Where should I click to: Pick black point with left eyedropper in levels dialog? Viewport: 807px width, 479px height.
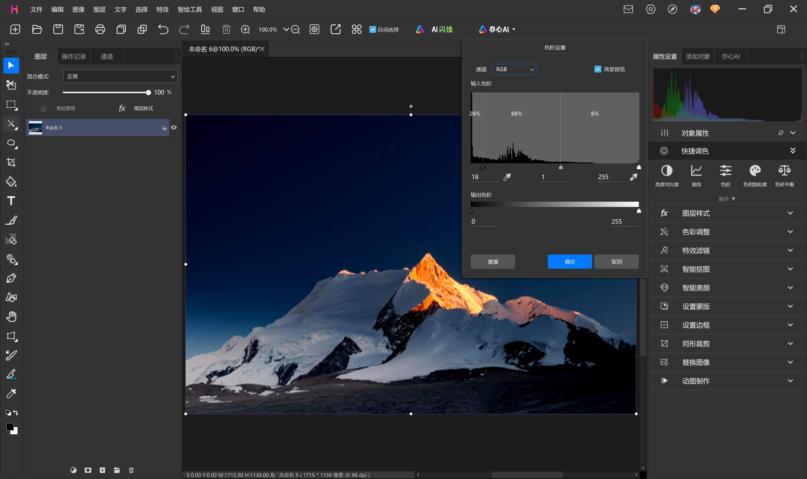tap(507, 176)
